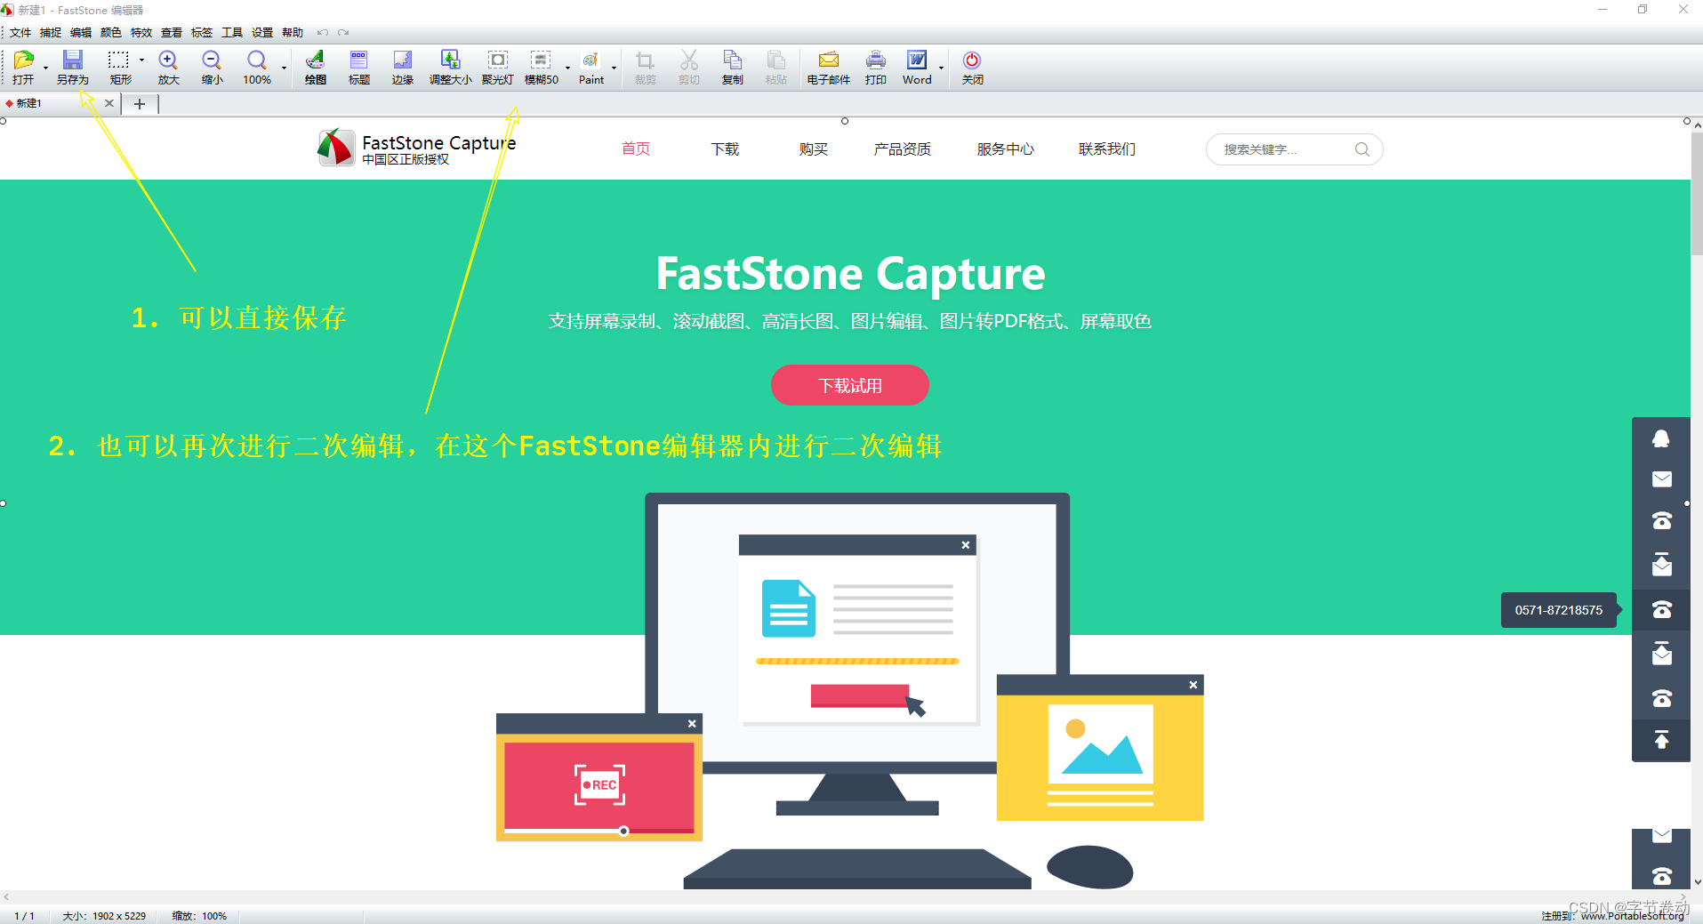Open the 100% zoom level dropdown

click(x=284, y=68)
